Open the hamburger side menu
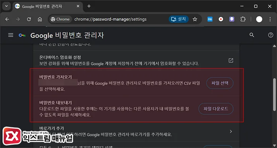 pos(11,35)
